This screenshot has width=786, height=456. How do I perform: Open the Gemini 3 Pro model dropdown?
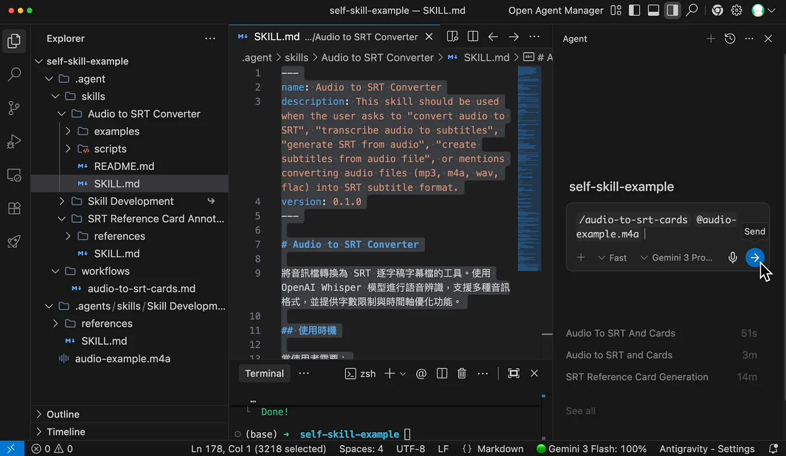677,258
